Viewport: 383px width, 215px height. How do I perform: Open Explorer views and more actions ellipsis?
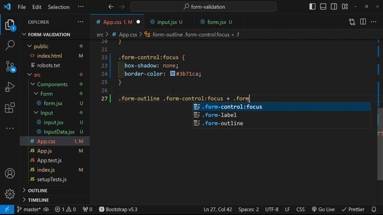(80, 22)
